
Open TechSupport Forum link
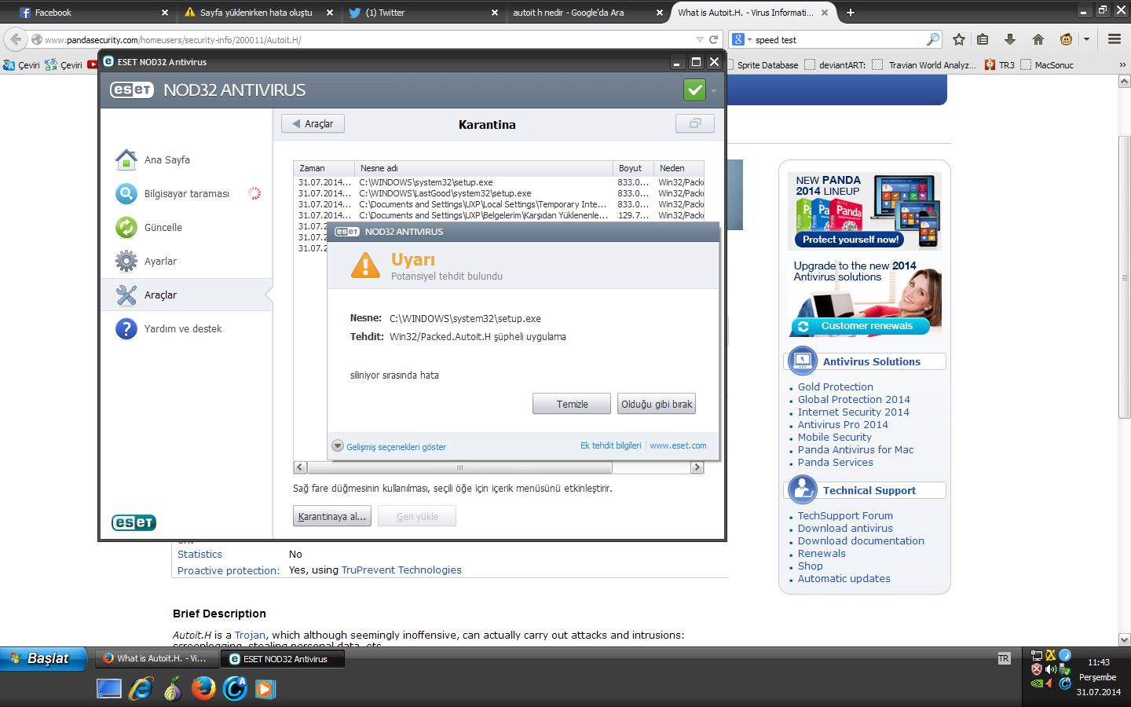click(845, 515)
